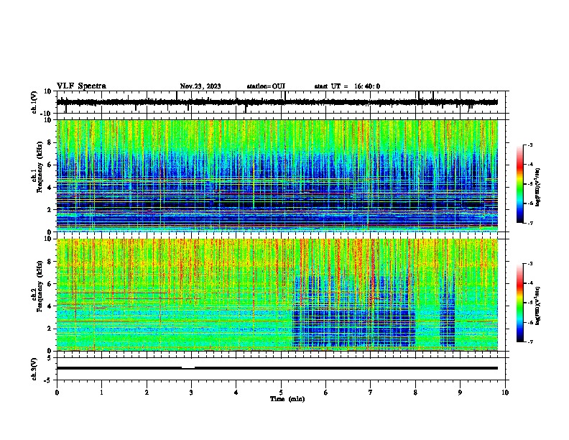Screen dimensions: 569x440
Task: Click the "ch.1(V)" waveform axis label
Action: pos(34,102)
